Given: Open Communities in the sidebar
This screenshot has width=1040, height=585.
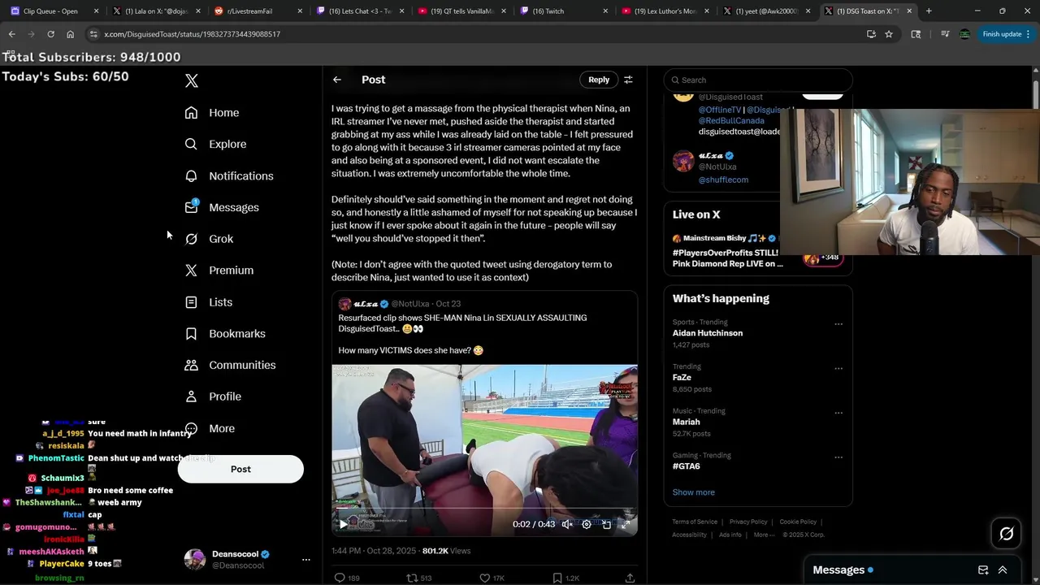Looking at the screenshot, I should (230, 365).
